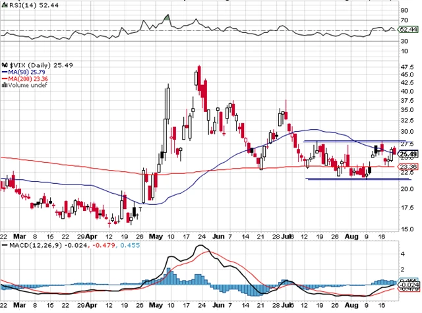Click the 37.5 price axis label
Viewport: 422px width, 313px height.
pyautogui.click(x=407, y=101)
